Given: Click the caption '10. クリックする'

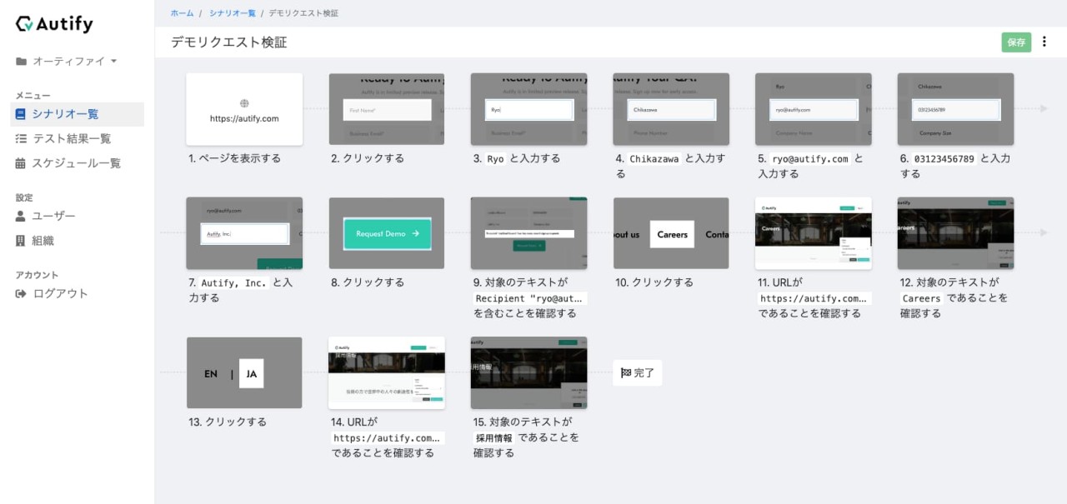Looking at the screenshot, I should [654, 282].
